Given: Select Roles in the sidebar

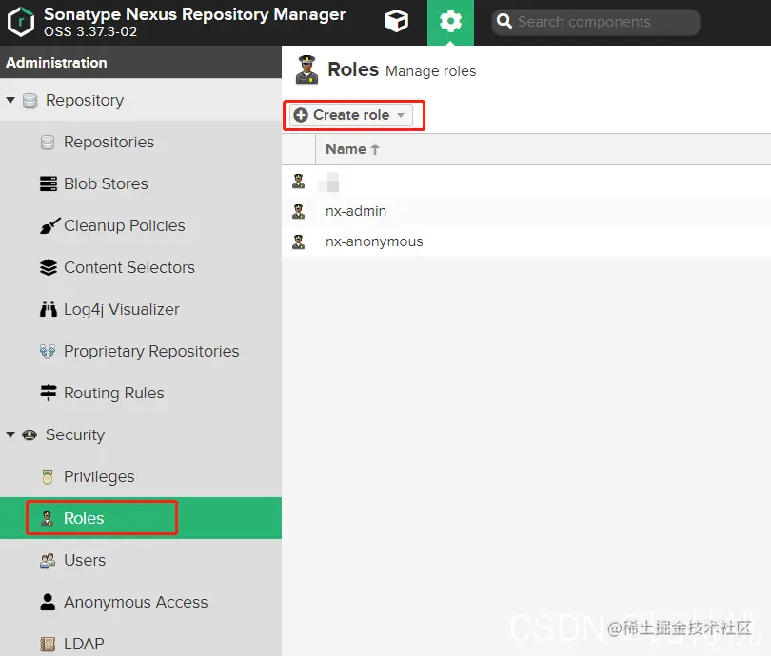Looking at the screenshot, I should (84, 518).
